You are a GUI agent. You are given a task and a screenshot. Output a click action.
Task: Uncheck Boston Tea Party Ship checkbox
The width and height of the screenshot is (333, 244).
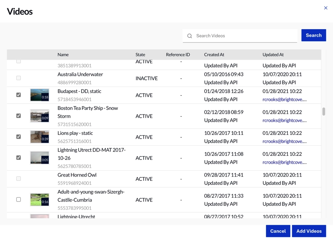click(x=18, y=116)
